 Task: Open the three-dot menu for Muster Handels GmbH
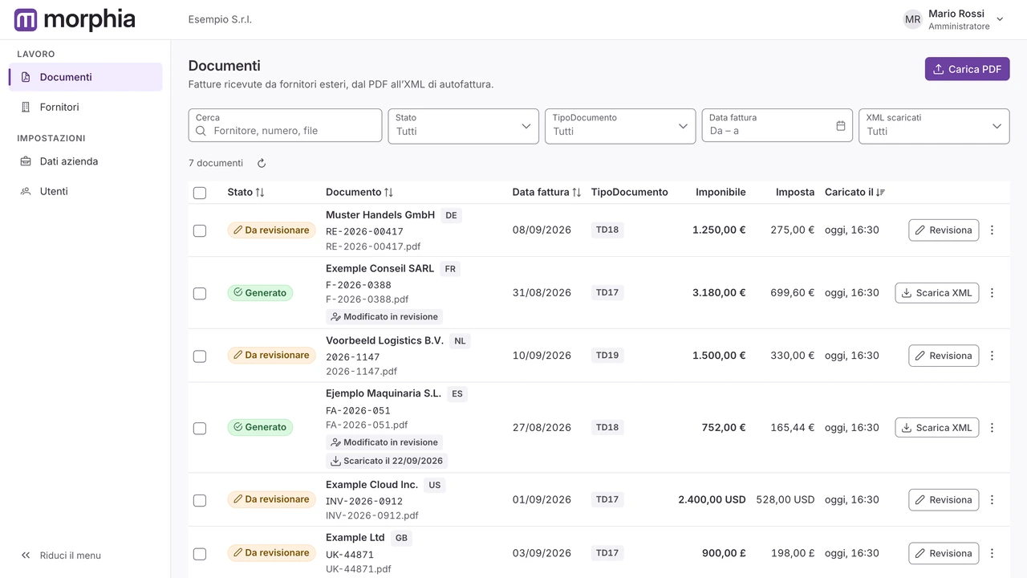[992, 230]
